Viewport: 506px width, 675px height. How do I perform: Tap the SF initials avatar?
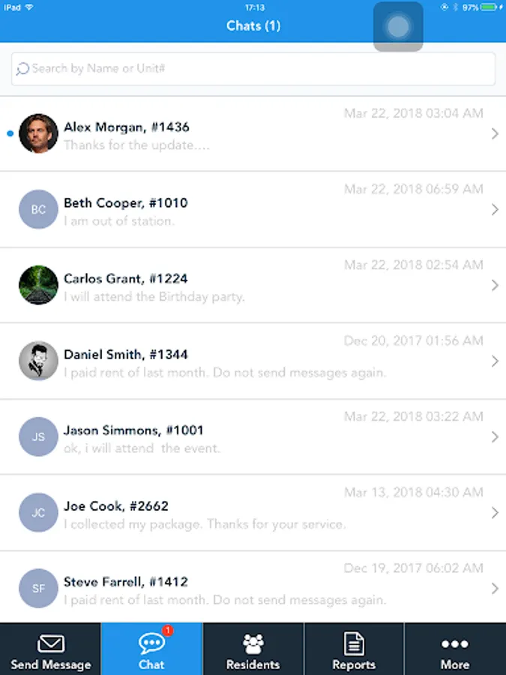(38, 588)
